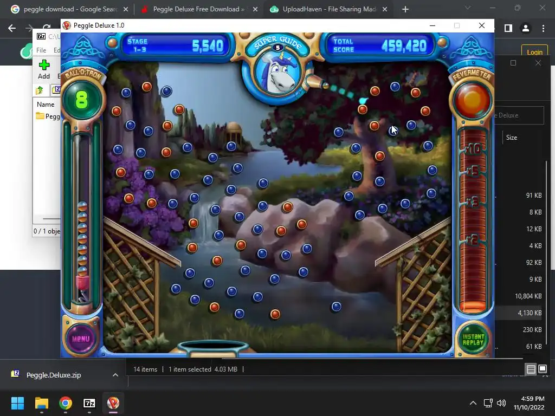Click the Size column header in Explorer
This screenshot has height=416, width=555.
point(512,138)
